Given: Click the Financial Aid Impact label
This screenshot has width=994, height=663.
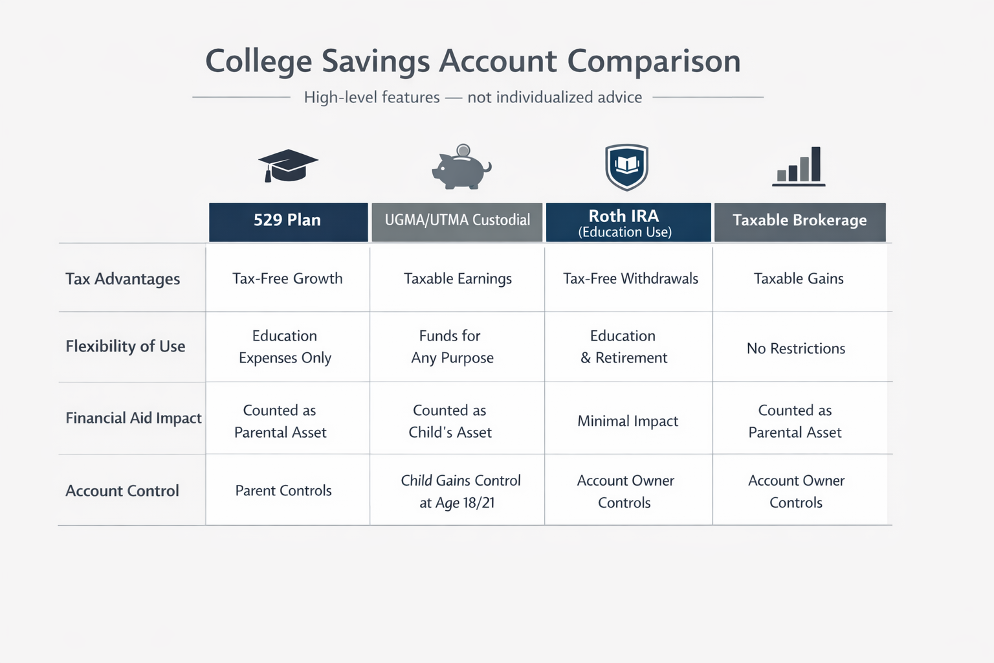Looking at the screenshot, I should 133,418.
